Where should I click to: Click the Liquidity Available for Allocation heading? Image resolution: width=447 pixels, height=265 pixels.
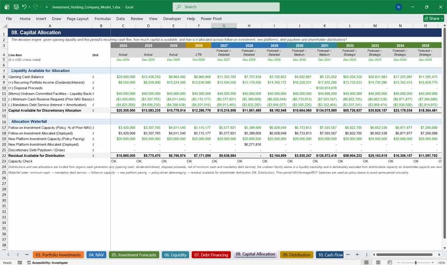pyautogui.click(x=41, y=71)
